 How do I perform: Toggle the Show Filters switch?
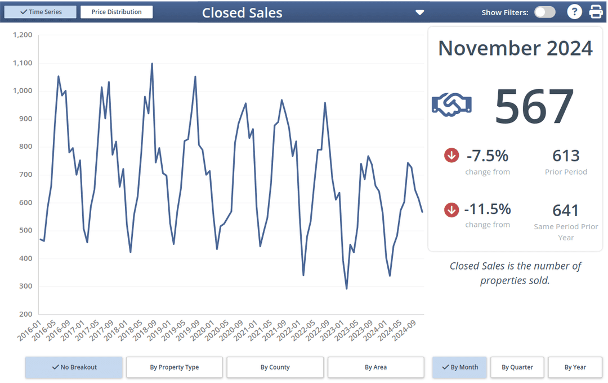coord(544,12)
